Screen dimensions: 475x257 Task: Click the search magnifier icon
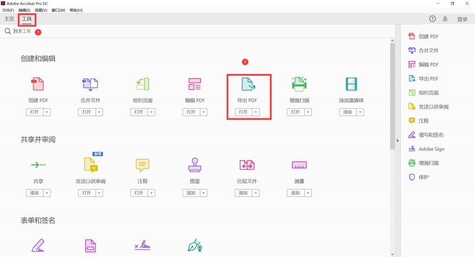coord(7,31)
